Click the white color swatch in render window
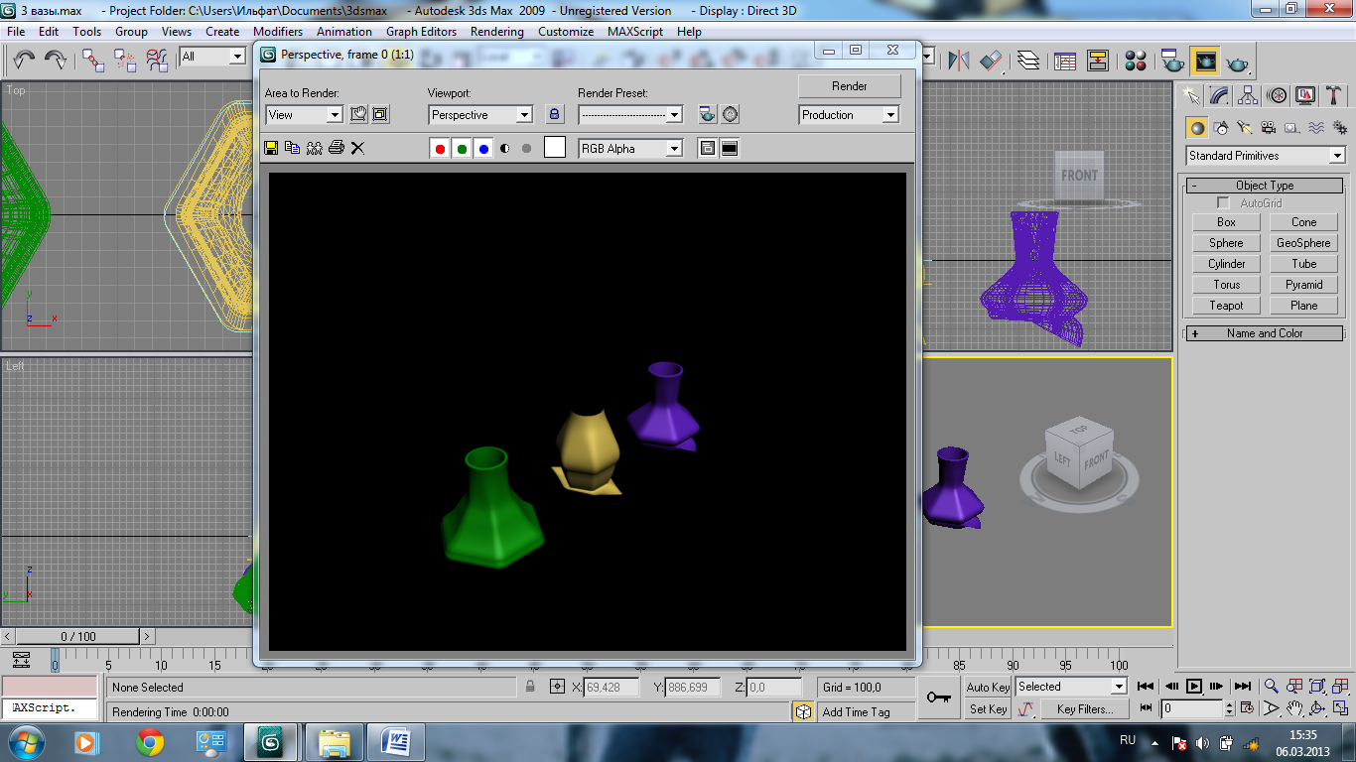1356x762 pixels. click(555, 148)
